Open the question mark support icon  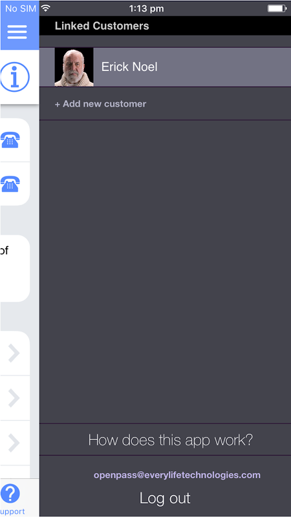[10, 494]
